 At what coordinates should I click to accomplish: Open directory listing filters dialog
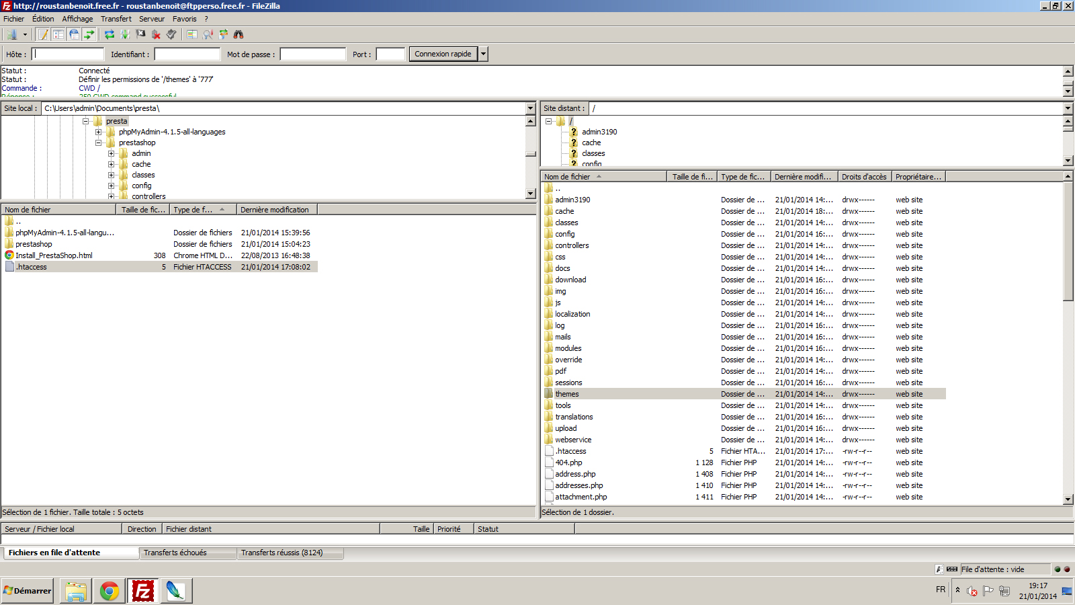[192, 34]
